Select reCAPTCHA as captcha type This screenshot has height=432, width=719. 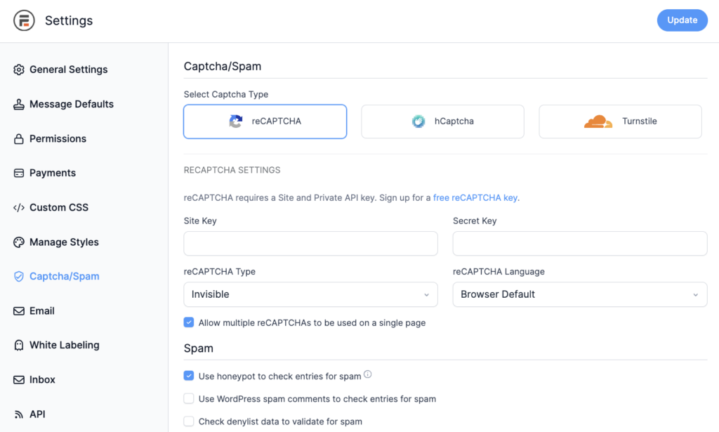[265, 122]
